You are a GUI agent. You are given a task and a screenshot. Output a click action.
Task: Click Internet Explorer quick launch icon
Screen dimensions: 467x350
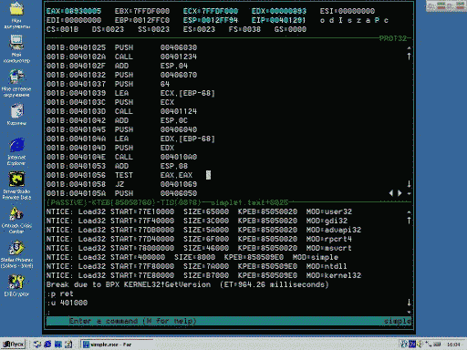point(47,345)
